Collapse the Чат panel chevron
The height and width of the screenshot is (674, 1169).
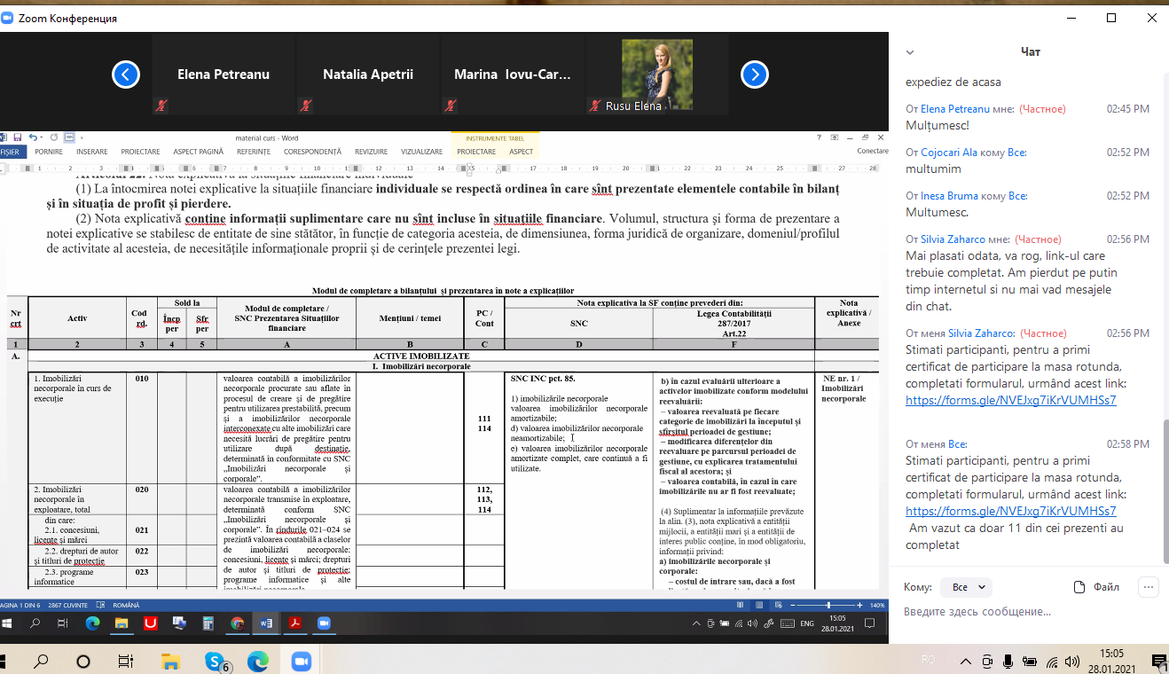[910, 52]
